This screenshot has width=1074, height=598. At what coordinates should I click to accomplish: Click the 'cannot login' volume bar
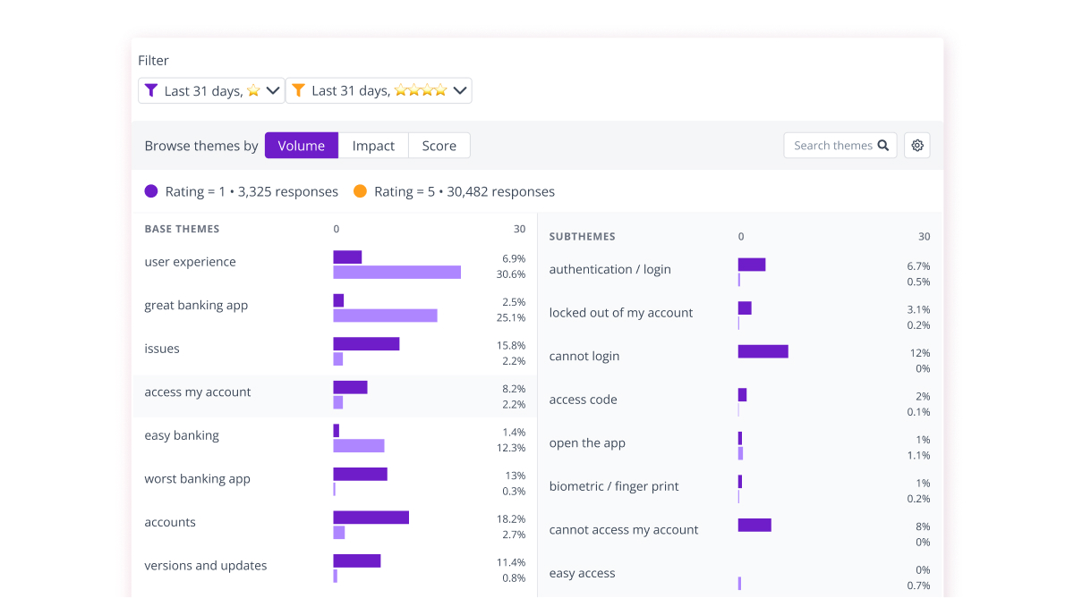(x=763, y=351)
